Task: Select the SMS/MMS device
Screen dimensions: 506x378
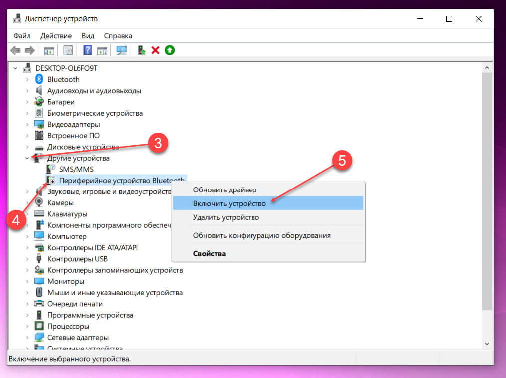Action: coord(76,169)
